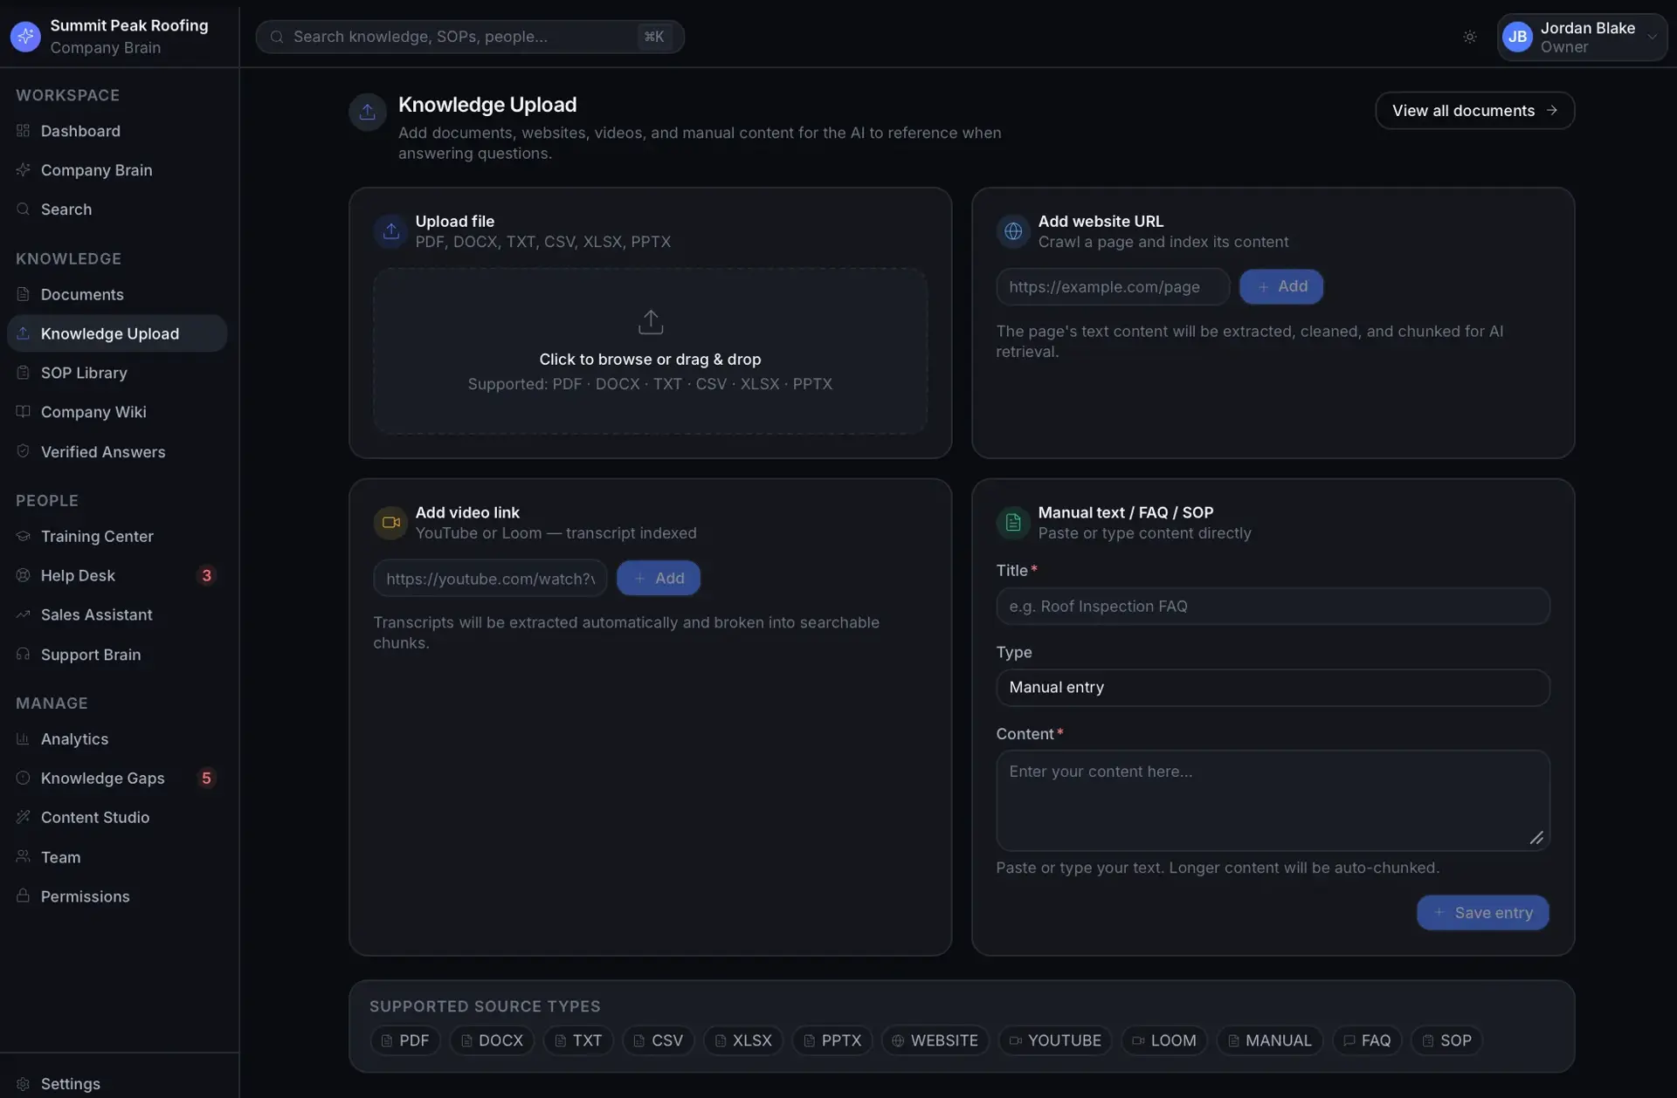Click the globe icon in Add website URL
Viewport: 1677px width, 1098px height.
coord(1013,231)
